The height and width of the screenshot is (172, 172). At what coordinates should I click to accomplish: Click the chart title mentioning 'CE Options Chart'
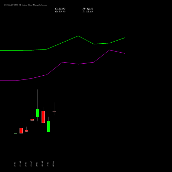[25, 5]
